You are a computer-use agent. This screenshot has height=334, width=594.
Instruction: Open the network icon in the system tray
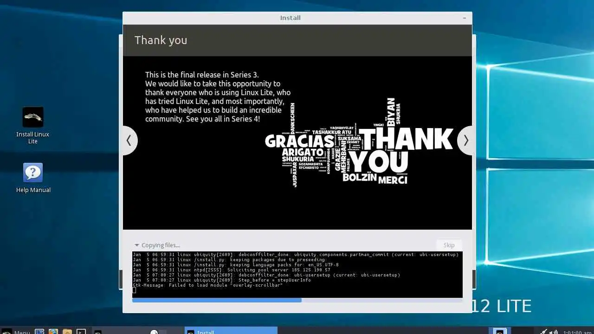[x=543, y=331]
